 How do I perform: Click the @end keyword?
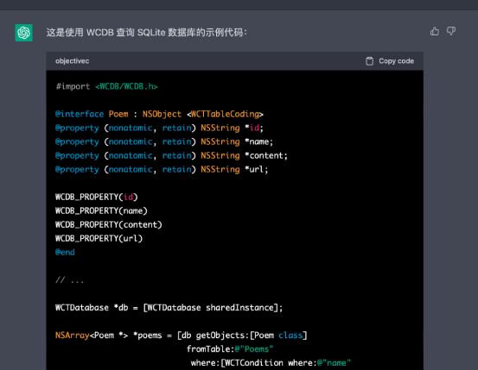pyautogui.click(x=65, y=252)
